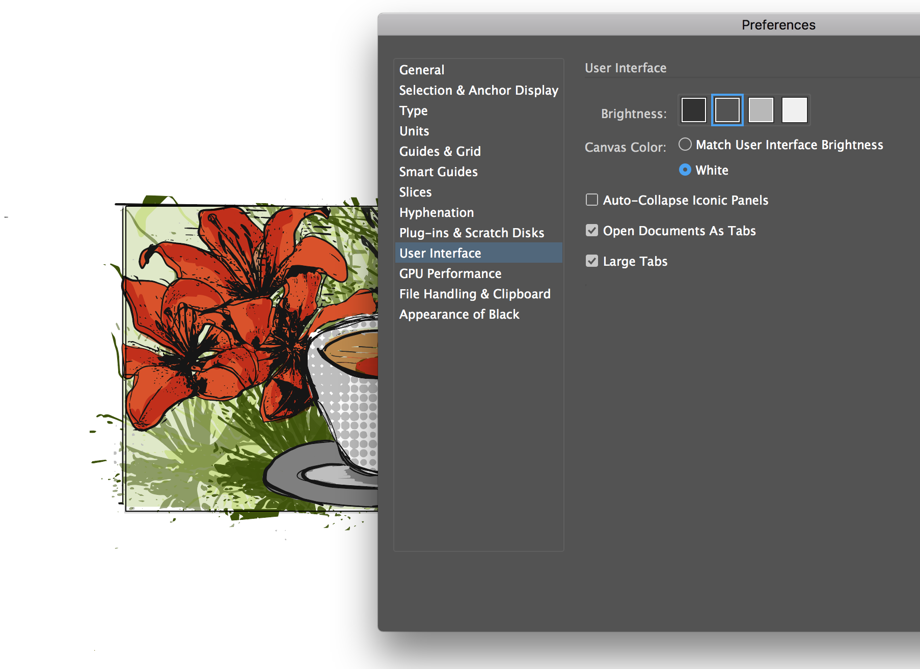This screenshot has height=669, width=920.
Task: Disable Open Documents As Tabs
Action: (591, 230)
